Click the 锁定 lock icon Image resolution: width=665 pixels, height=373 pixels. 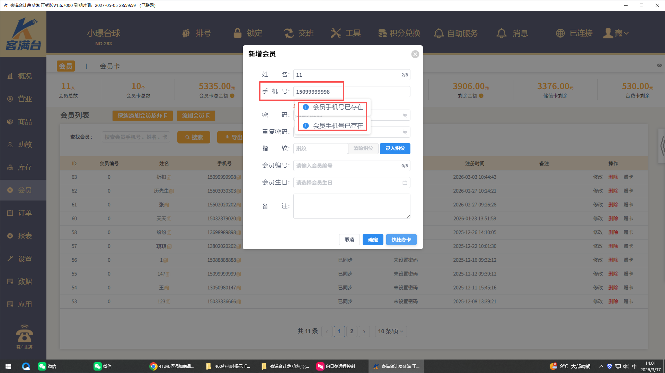238,33
